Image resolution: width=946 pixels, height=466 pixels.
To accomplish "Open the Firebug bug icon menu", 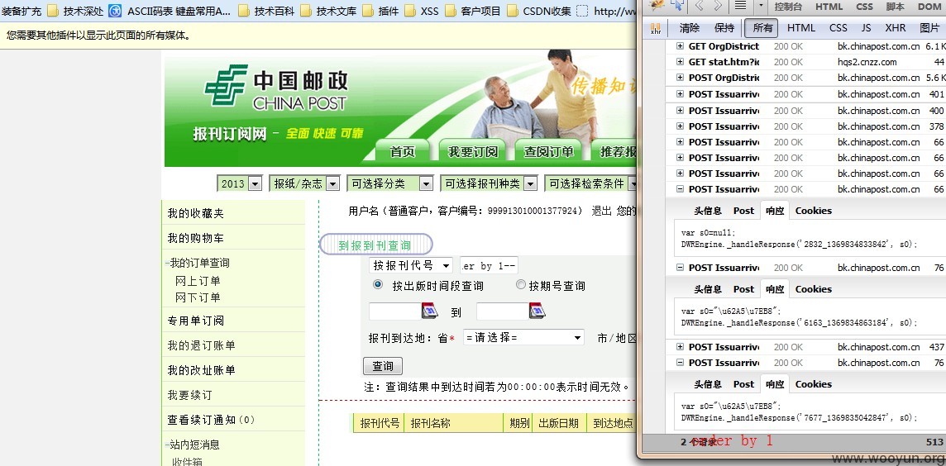I will tap(657, 6).
